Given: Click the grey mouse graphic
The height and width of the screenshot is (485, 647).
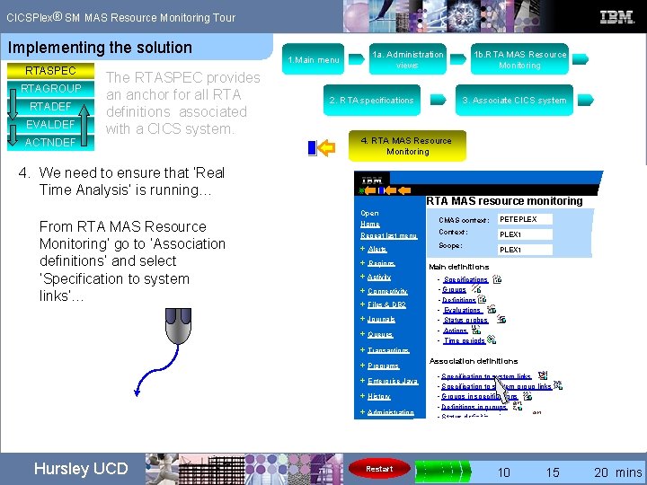Looking at the screenshot, I should click(x=178, y=326).
